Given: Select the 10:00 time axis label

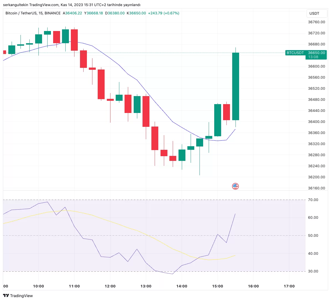Looking at the screenshot, I should 38,286.
